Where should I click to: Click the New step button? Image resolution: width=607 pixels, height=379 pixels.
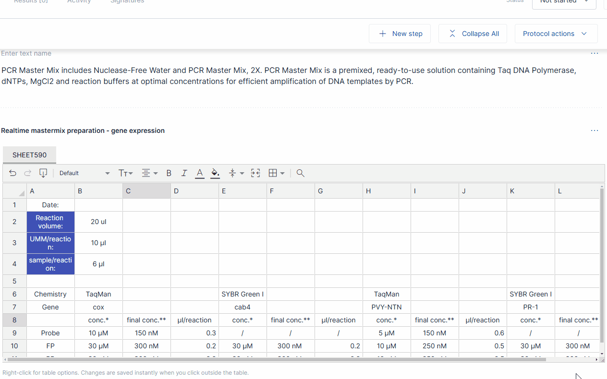tap(400, 34)
